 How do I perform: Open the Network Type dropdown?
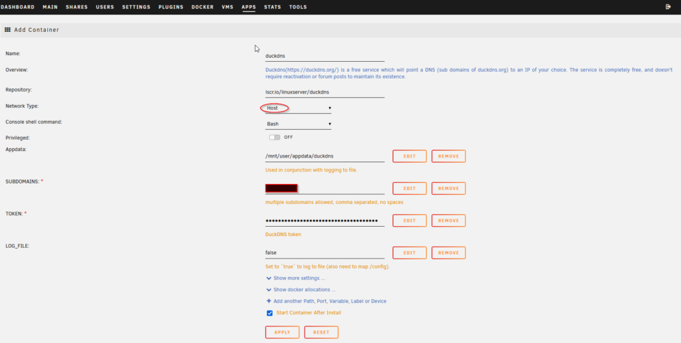(298, 108)
